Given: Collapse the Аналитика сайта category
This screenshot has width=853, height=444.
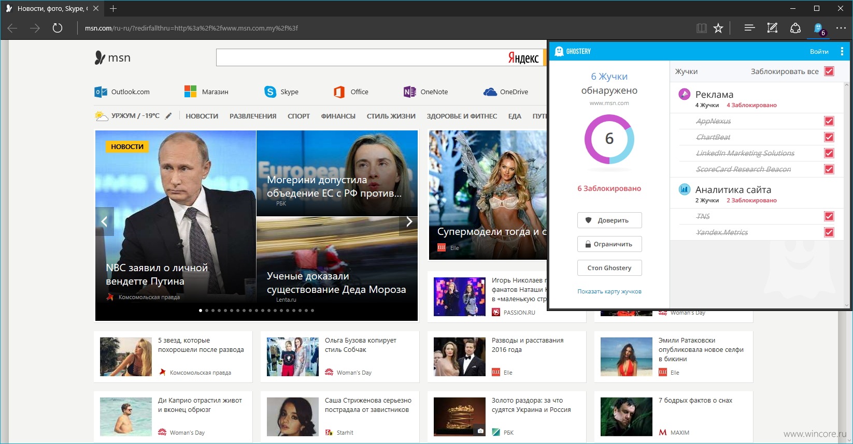Looking at the screenshot, I should click(757, 193).
